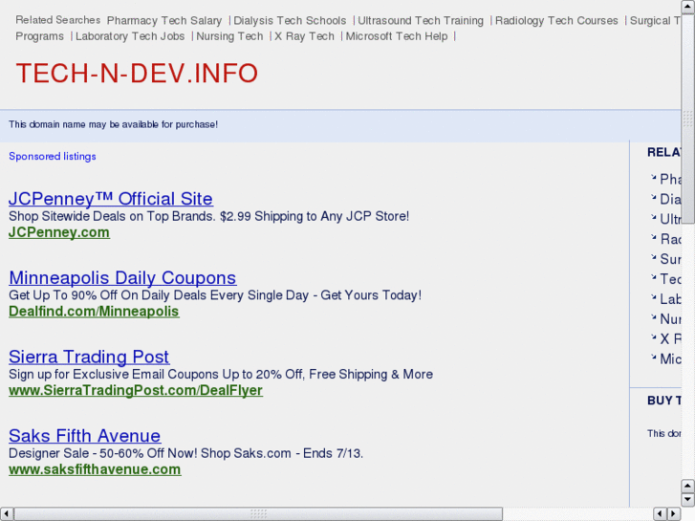Open Minneapolis Daily Coupons ad title
695x521 pixels.
(122, 278)
